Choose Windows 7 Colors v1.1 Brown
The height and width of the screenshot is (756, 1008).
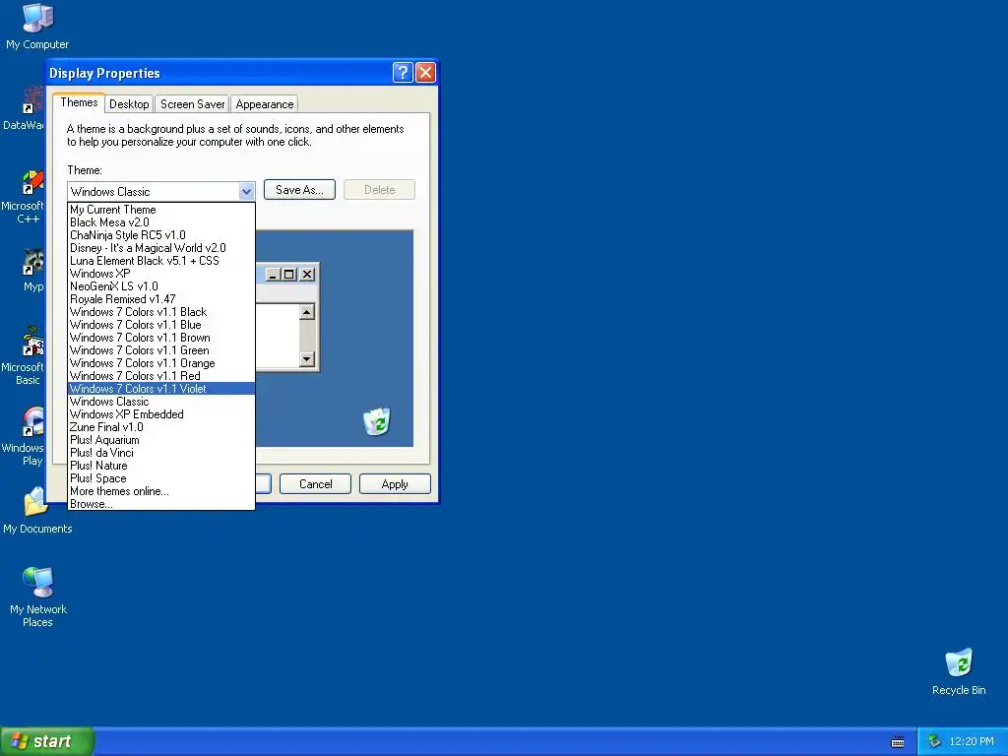161,338
